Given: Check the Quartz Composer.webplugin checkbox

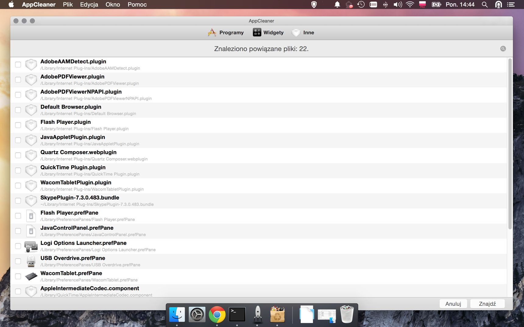Looking at the screenshot, I should 18,155.
